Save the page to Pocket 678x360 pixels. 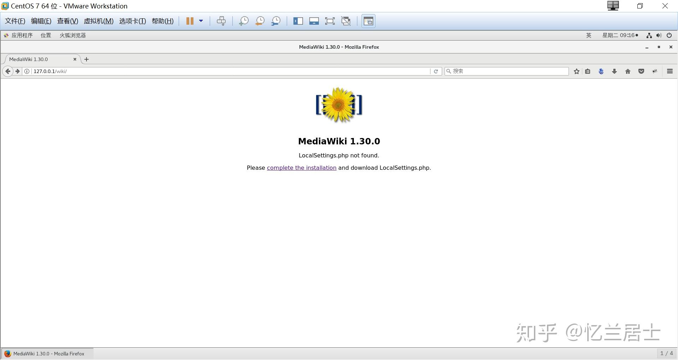[641, 71]
